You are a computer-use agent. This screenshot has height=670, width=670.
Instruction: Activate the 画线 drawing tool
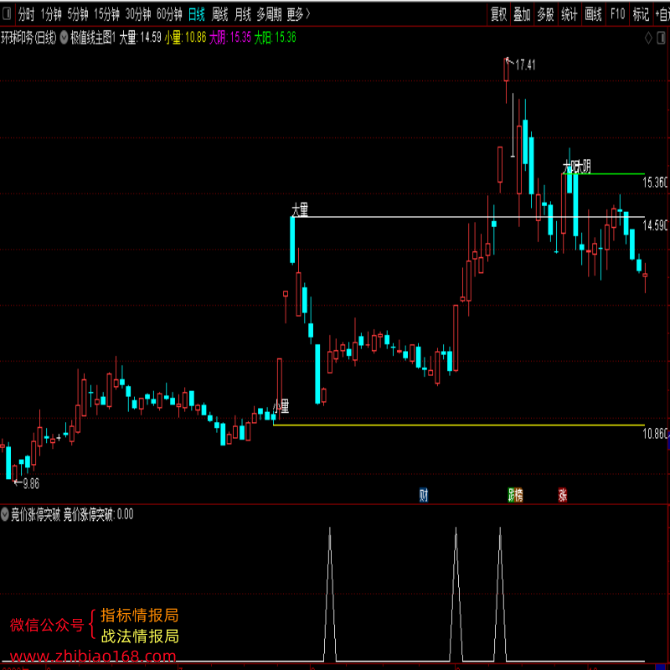pos(594,14)
